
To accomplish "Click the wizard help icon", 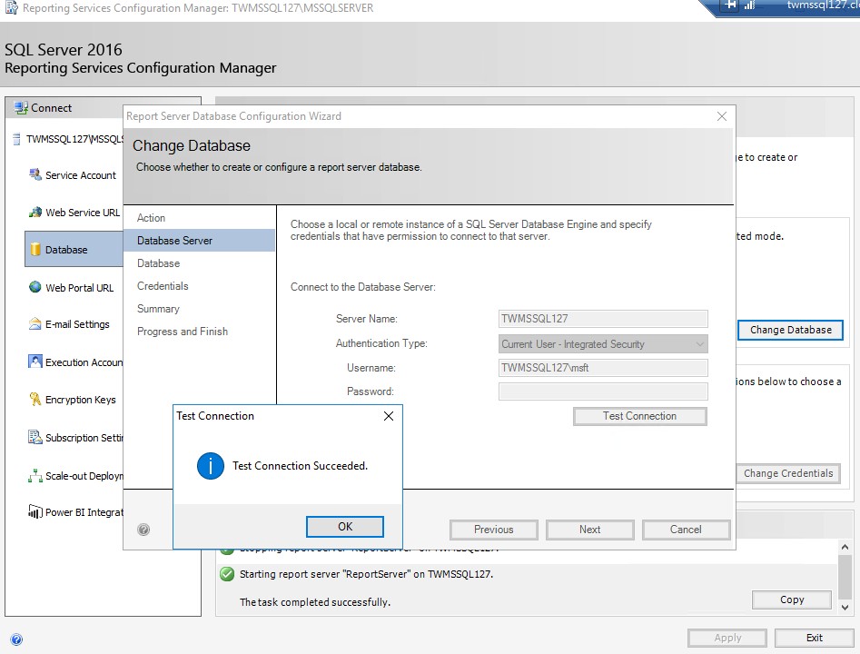I will pyautogui.click(x=143, y=530).
